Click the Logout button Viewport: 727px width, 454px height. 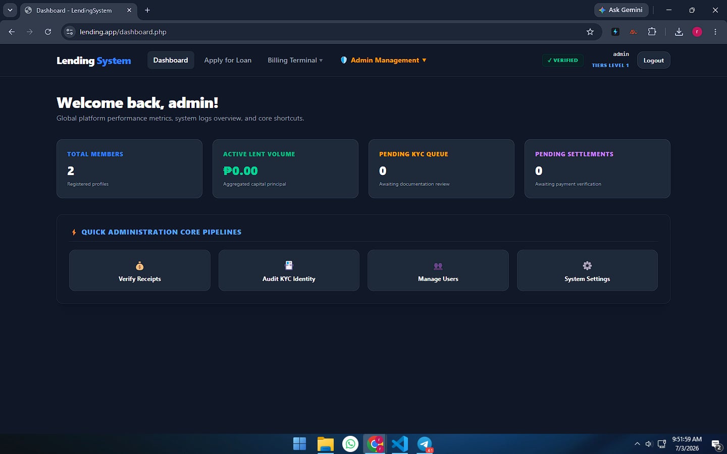(653, 60)
